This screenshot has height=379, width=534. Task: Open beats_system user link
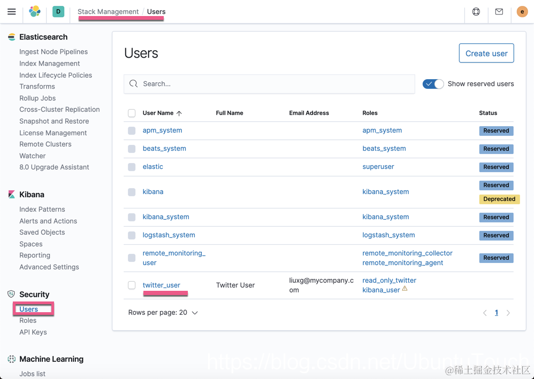(x=164, y=148)
